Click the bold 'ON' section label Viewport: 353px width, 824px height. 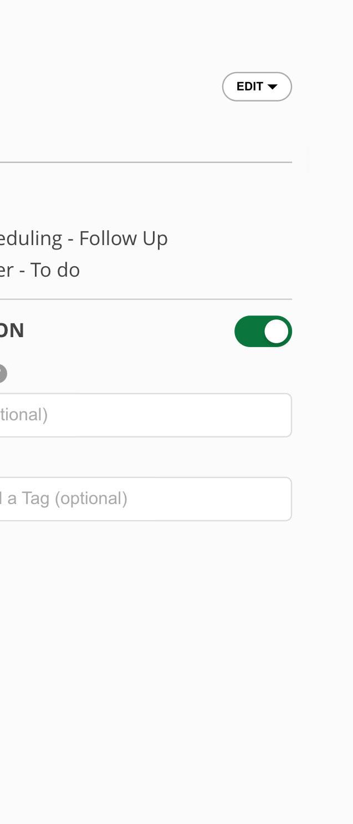(11, 331)
